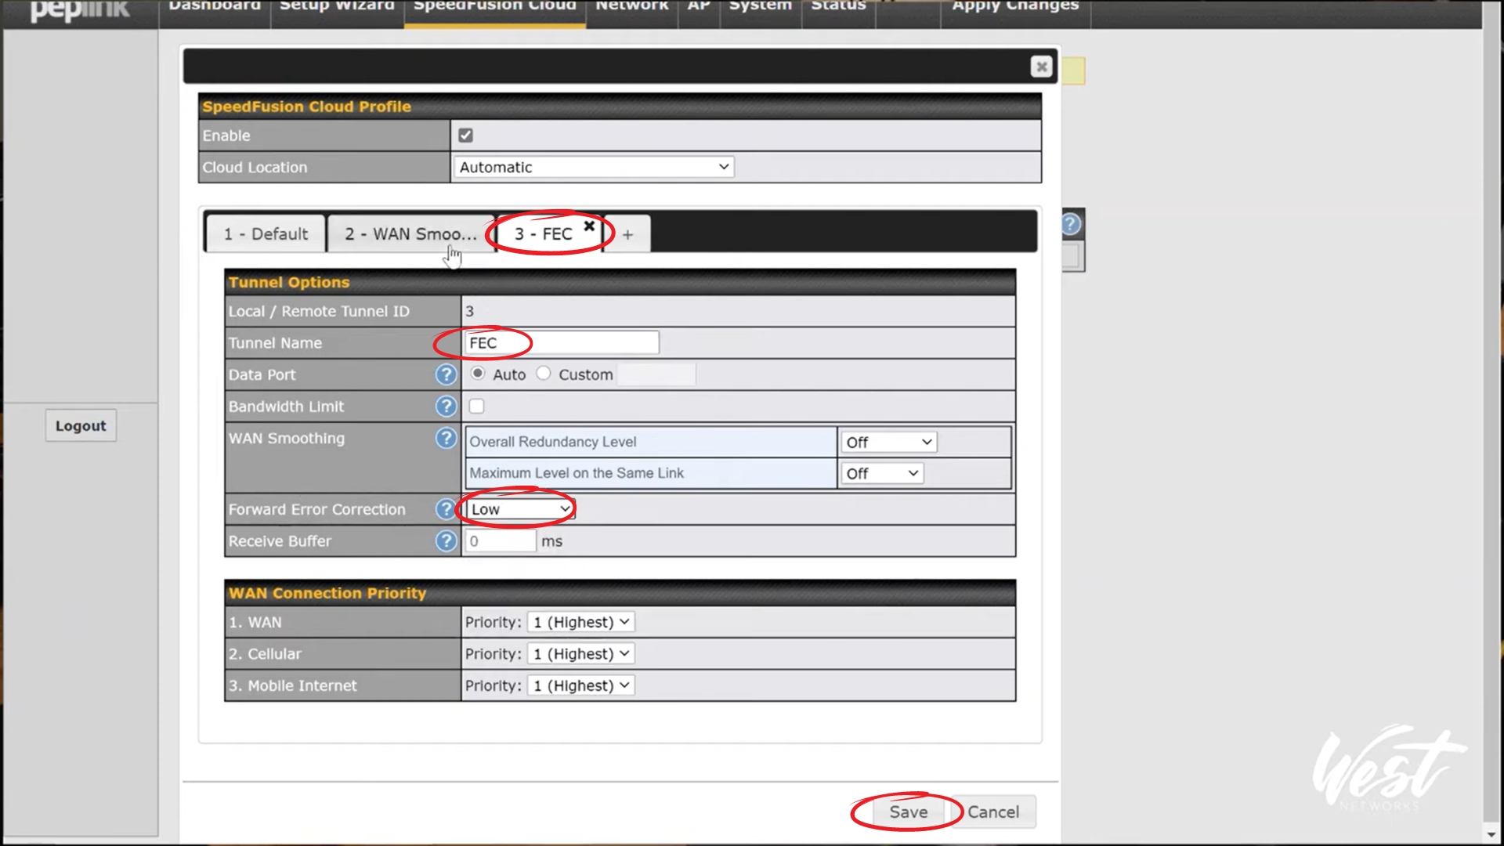
Task: Uncheck the Enable checkbox
Action: pyautogui.click(x=465, y=136)
